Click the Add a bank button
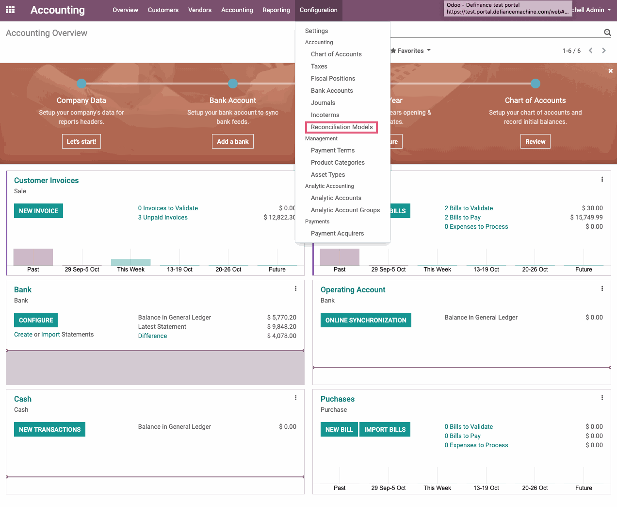This screenshot has width=617, height=507. [x=233, y=141]
